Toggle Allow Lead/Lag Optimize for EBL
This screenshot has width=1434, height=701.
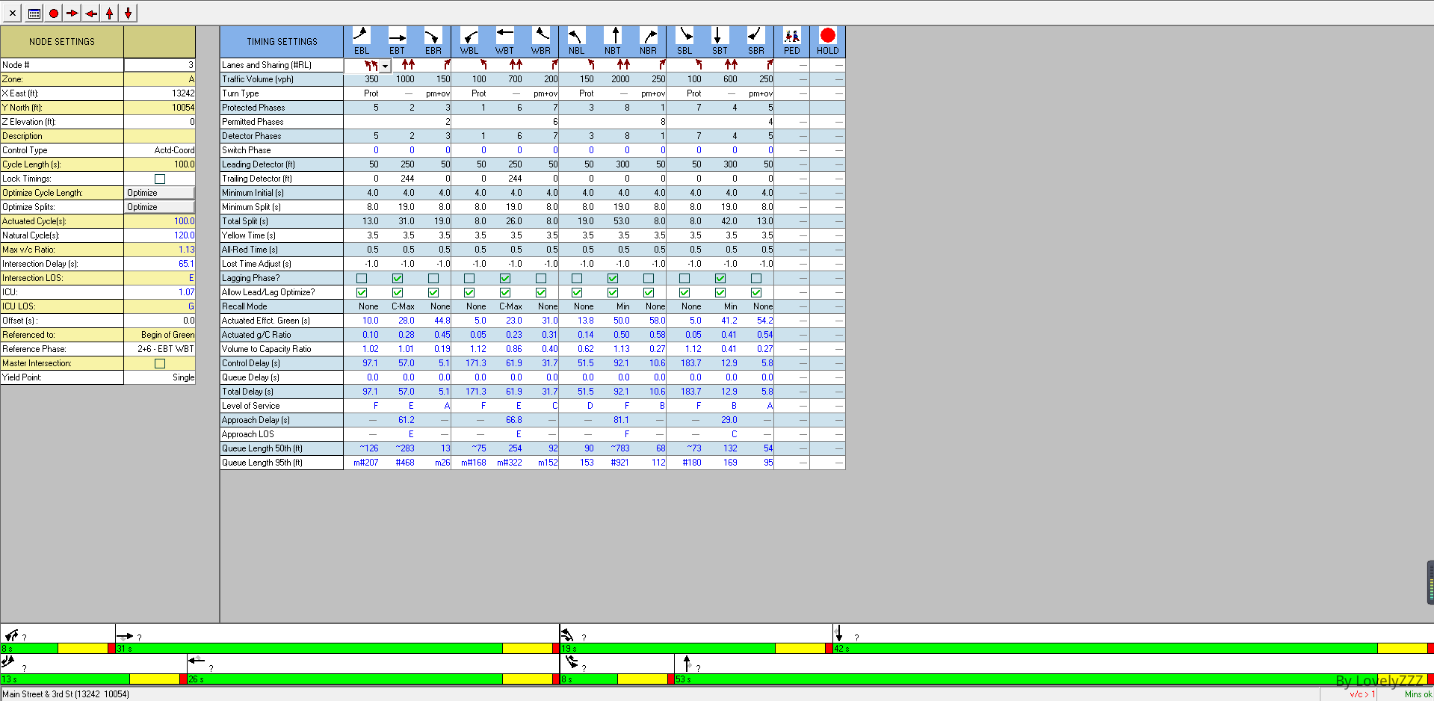pos(362,292)
